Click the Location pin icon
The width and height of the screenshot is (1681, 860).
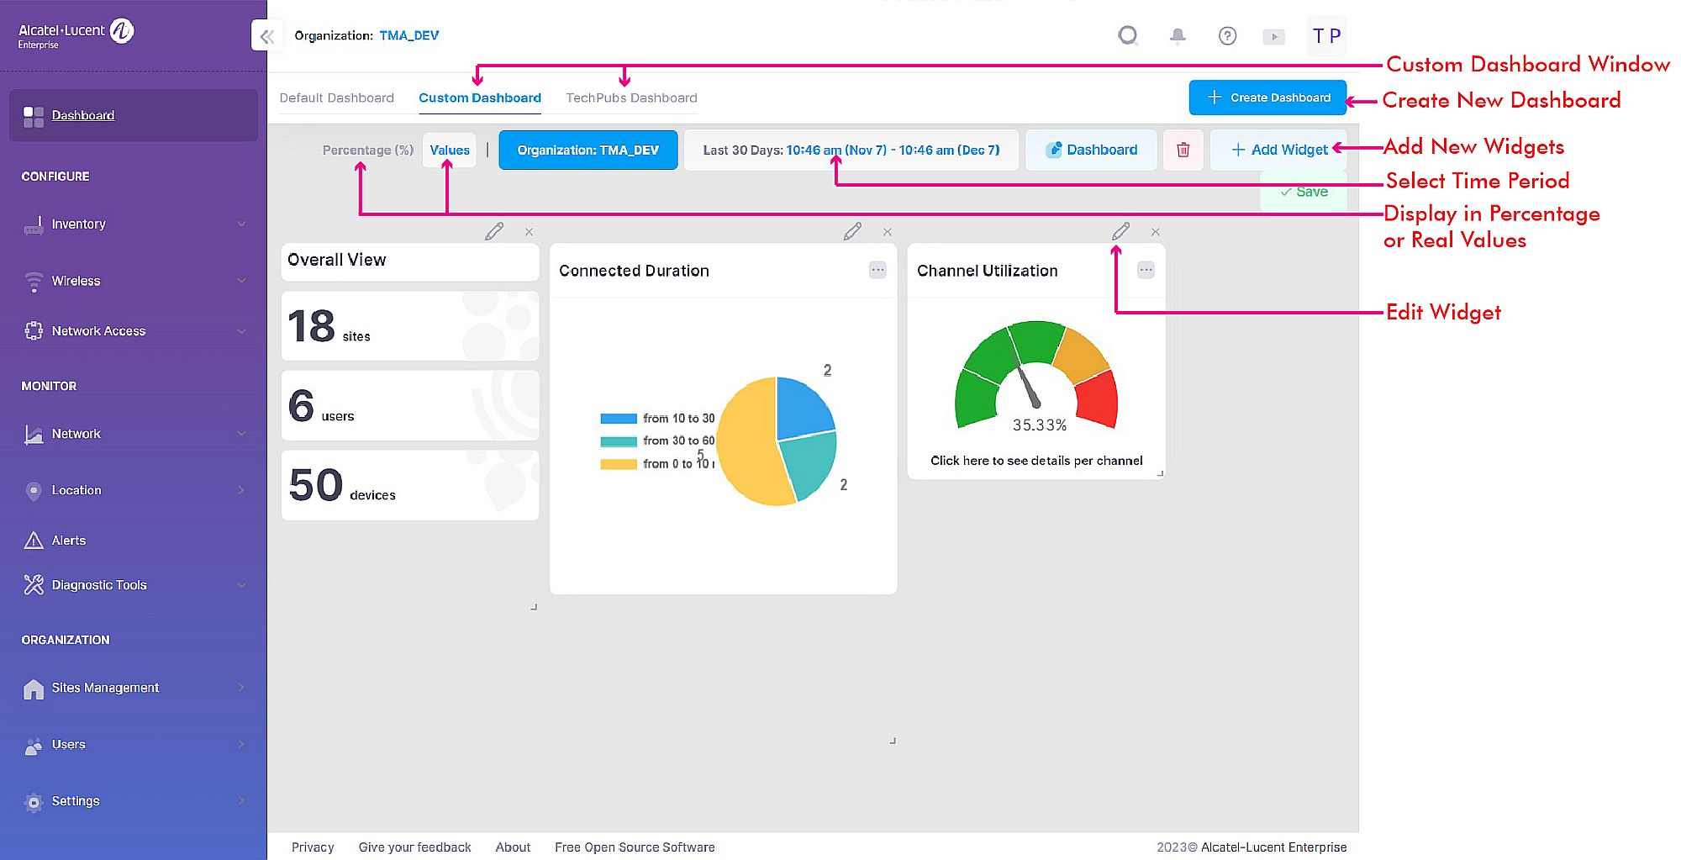[34, 491]
